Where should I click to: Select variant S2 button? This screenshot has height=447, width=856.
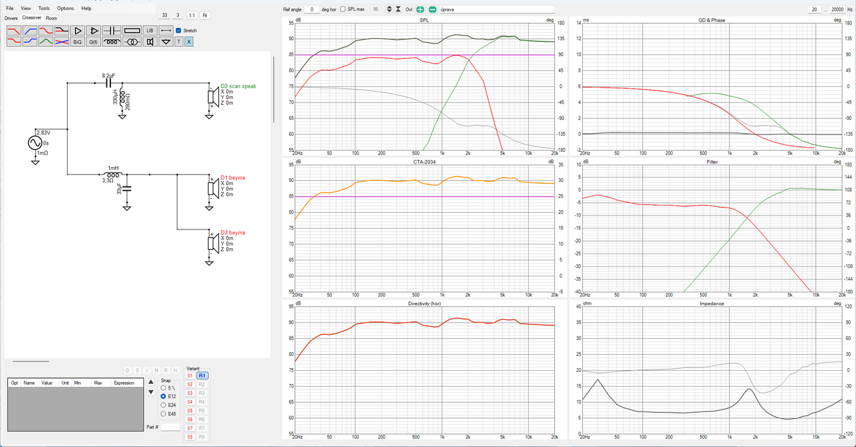[190, 385]
